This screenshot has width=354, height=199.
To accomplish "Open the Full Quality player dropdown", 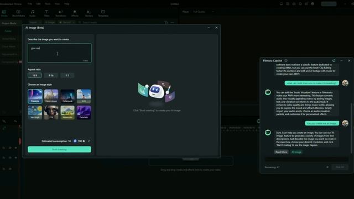I will 203,12.
